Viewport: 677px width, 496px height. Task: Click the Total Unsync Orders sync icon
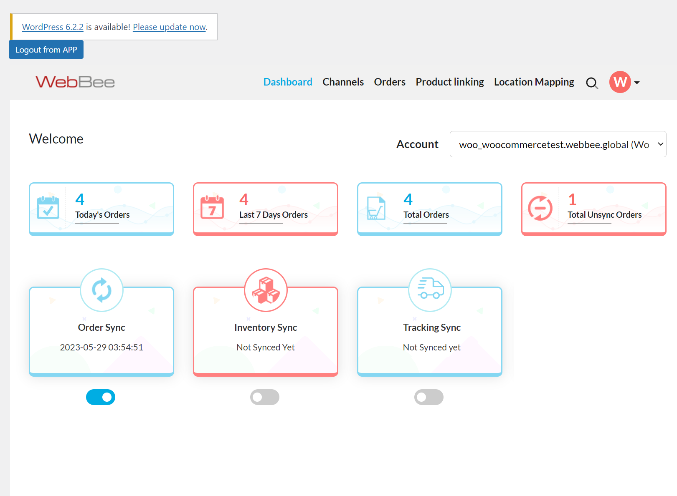540,208
